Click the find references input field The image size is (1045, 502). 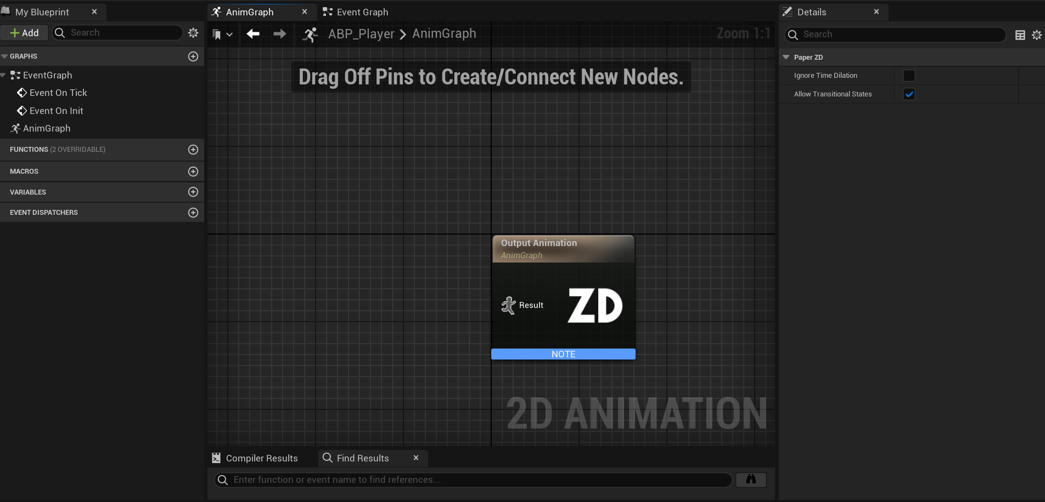pyautogui.click(x=473, y=480)
